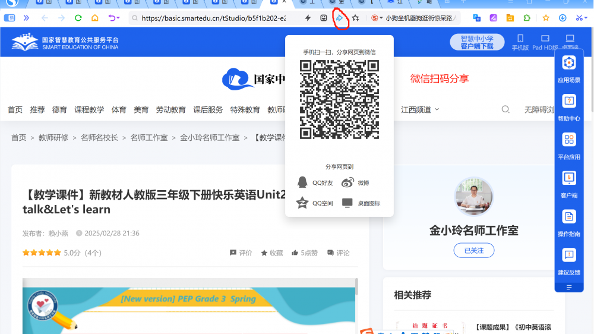The image size is (594, 334).
Task: Click 评论 under the article title
Action: [x=339, y=253]
